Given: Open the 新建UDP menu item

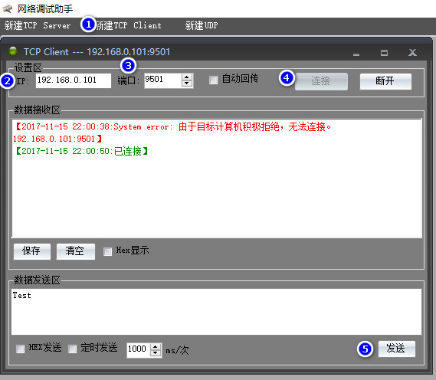Looking at the screenshot, I should [202, 25].
